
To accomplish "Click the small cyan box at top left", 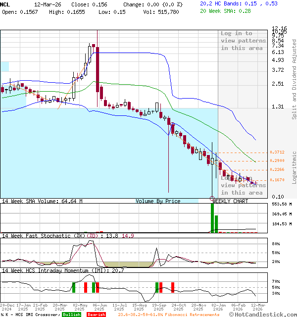I will [4, 66].
